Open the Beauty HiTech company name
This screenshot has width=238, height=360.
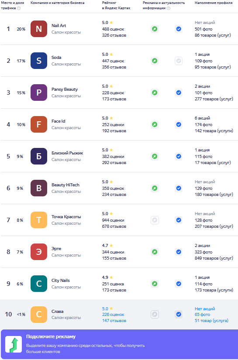click(66, 185)
